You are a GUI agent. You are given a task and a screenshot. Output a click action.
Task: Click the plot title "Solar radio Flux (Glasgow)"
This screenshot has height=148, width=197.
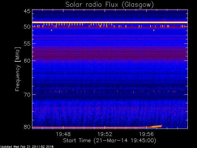coord(110,5)
